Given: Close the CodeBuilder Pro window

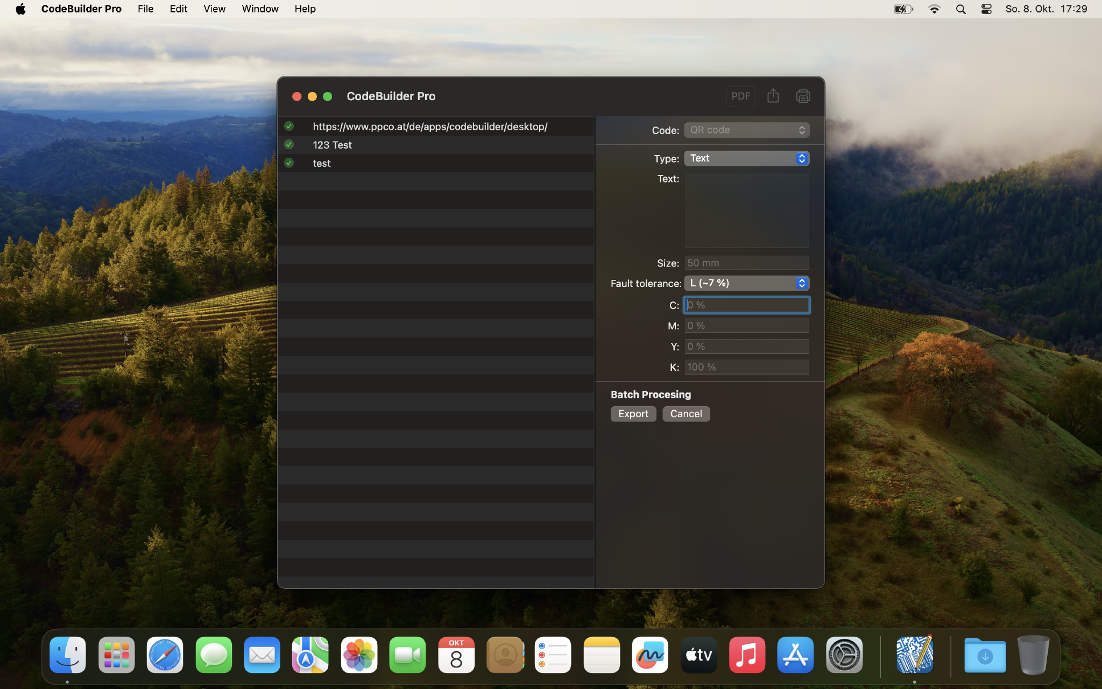Looking at the screenshot, I should [296, 96].
